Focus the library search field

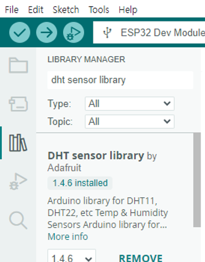click(x=120, y=80)
